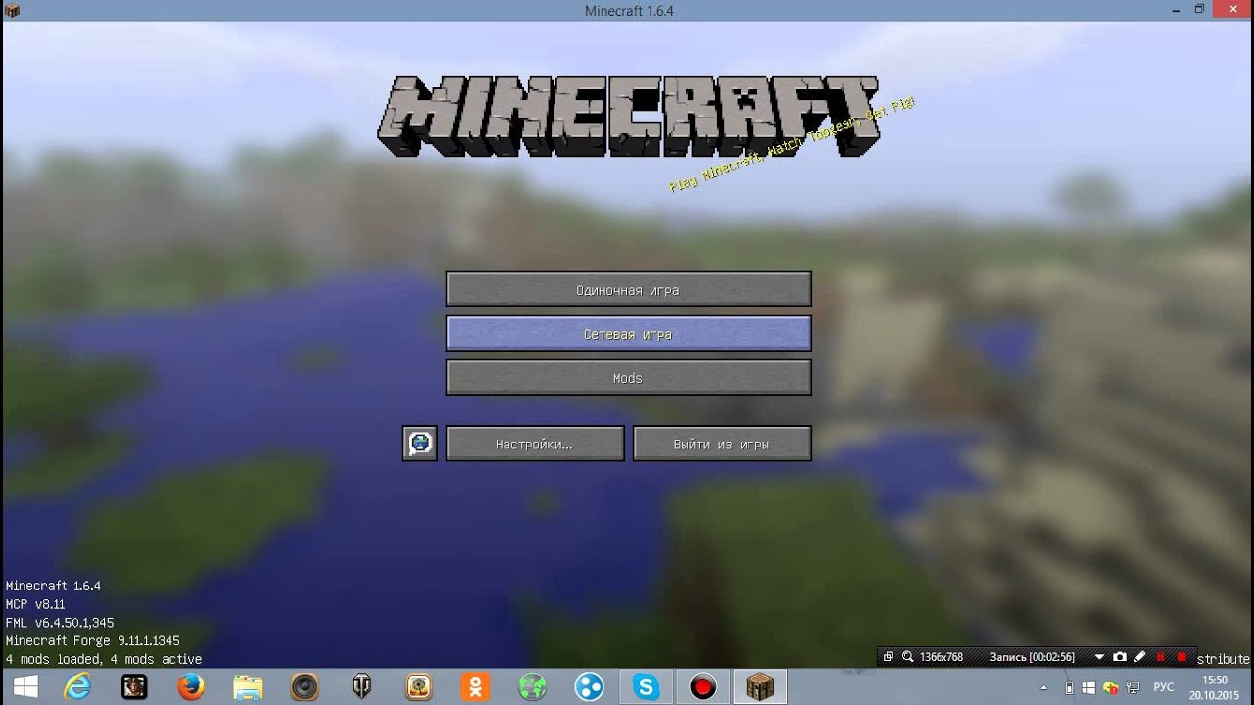The image size is (1254, 705).
Task: Take screenshot with recorder camera icon
Action: coord(1120,657)
